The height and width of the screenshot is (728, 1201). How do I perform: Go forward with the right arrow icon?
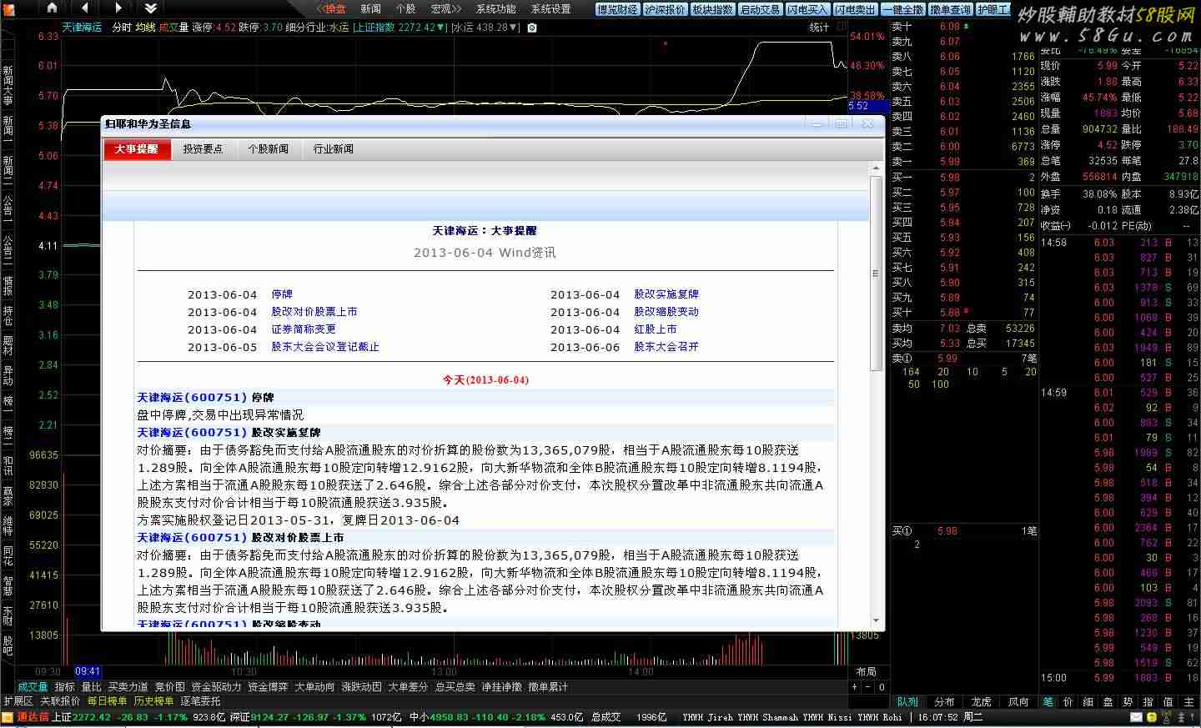(118, 8)
